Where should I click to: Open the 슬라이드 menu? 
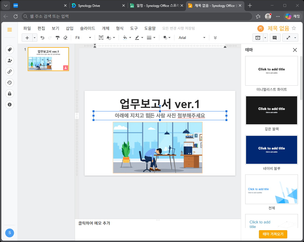coord(88,28)
